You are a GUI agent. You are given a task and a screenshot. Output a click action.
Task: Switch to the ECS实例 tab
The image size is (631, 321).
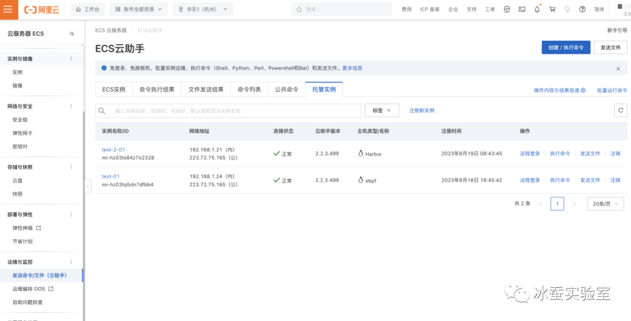pyautogui.click(x=114, y=89)
